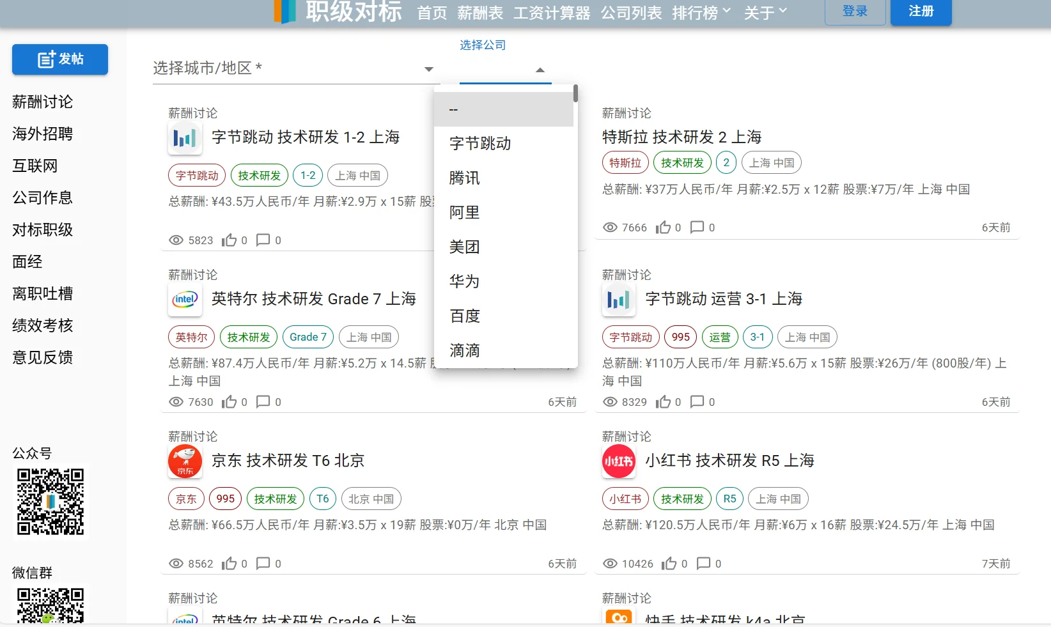Open 绩效考核 in the left sidebar
1051x627 pixels.
(x=42, y=325)
